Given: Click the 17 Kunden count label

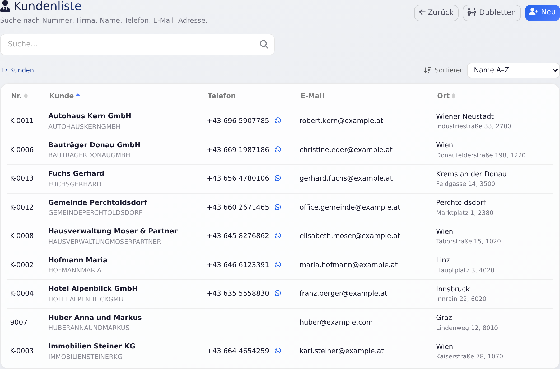Looking at the screenshot, I should 17,70.
